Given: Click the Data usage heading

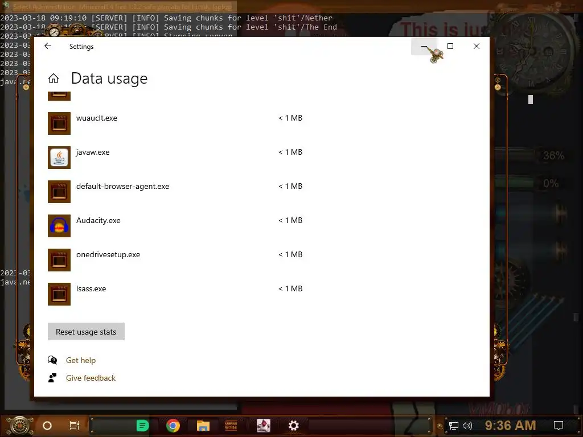Looking at the screenshot, I should [x=109, y=79].
